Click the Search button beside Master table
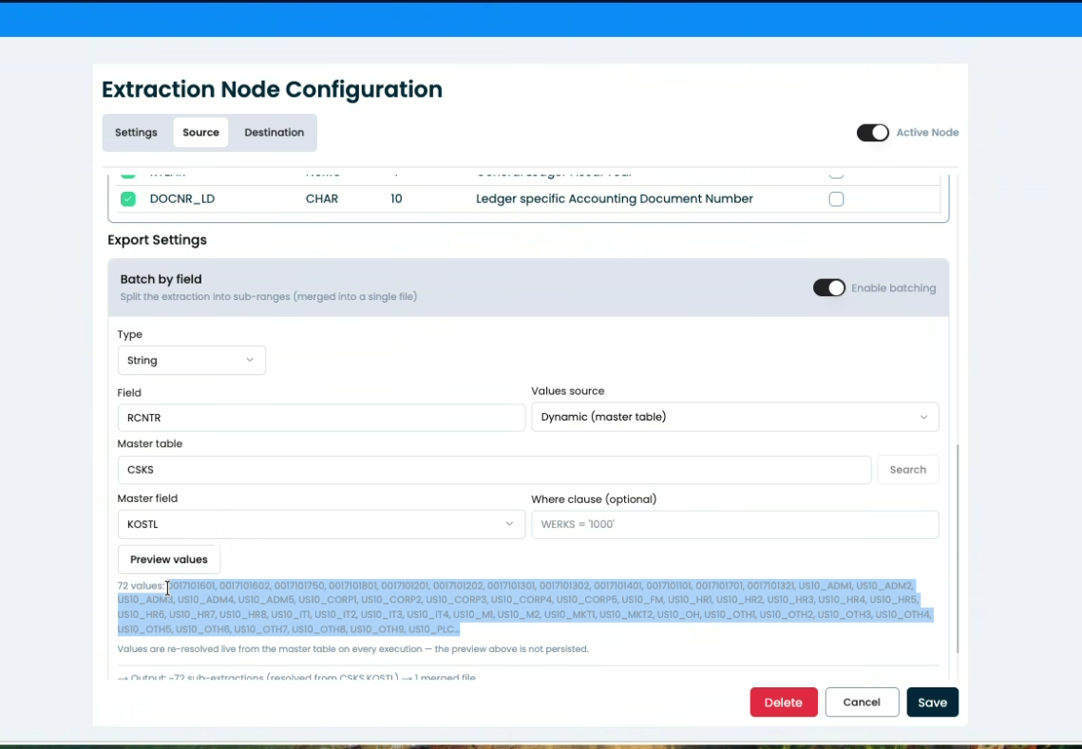The width and height of the screenshot is (1082, 749). [908, 470]
